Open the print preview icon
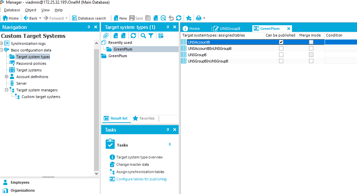 coord(199,18)
